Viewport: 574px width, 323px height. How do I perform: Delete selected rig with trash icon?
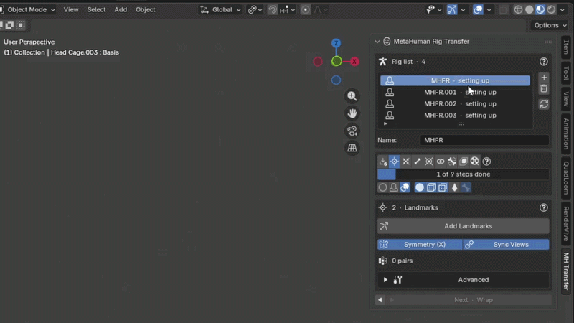544,88
